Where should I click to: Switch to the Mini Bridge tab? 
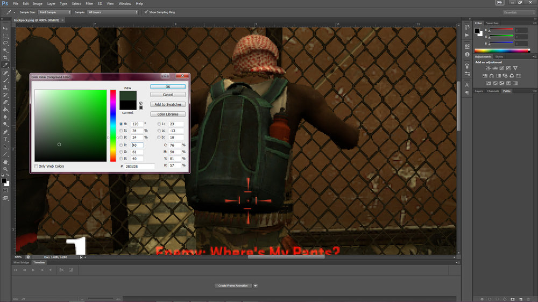point(22,263)
